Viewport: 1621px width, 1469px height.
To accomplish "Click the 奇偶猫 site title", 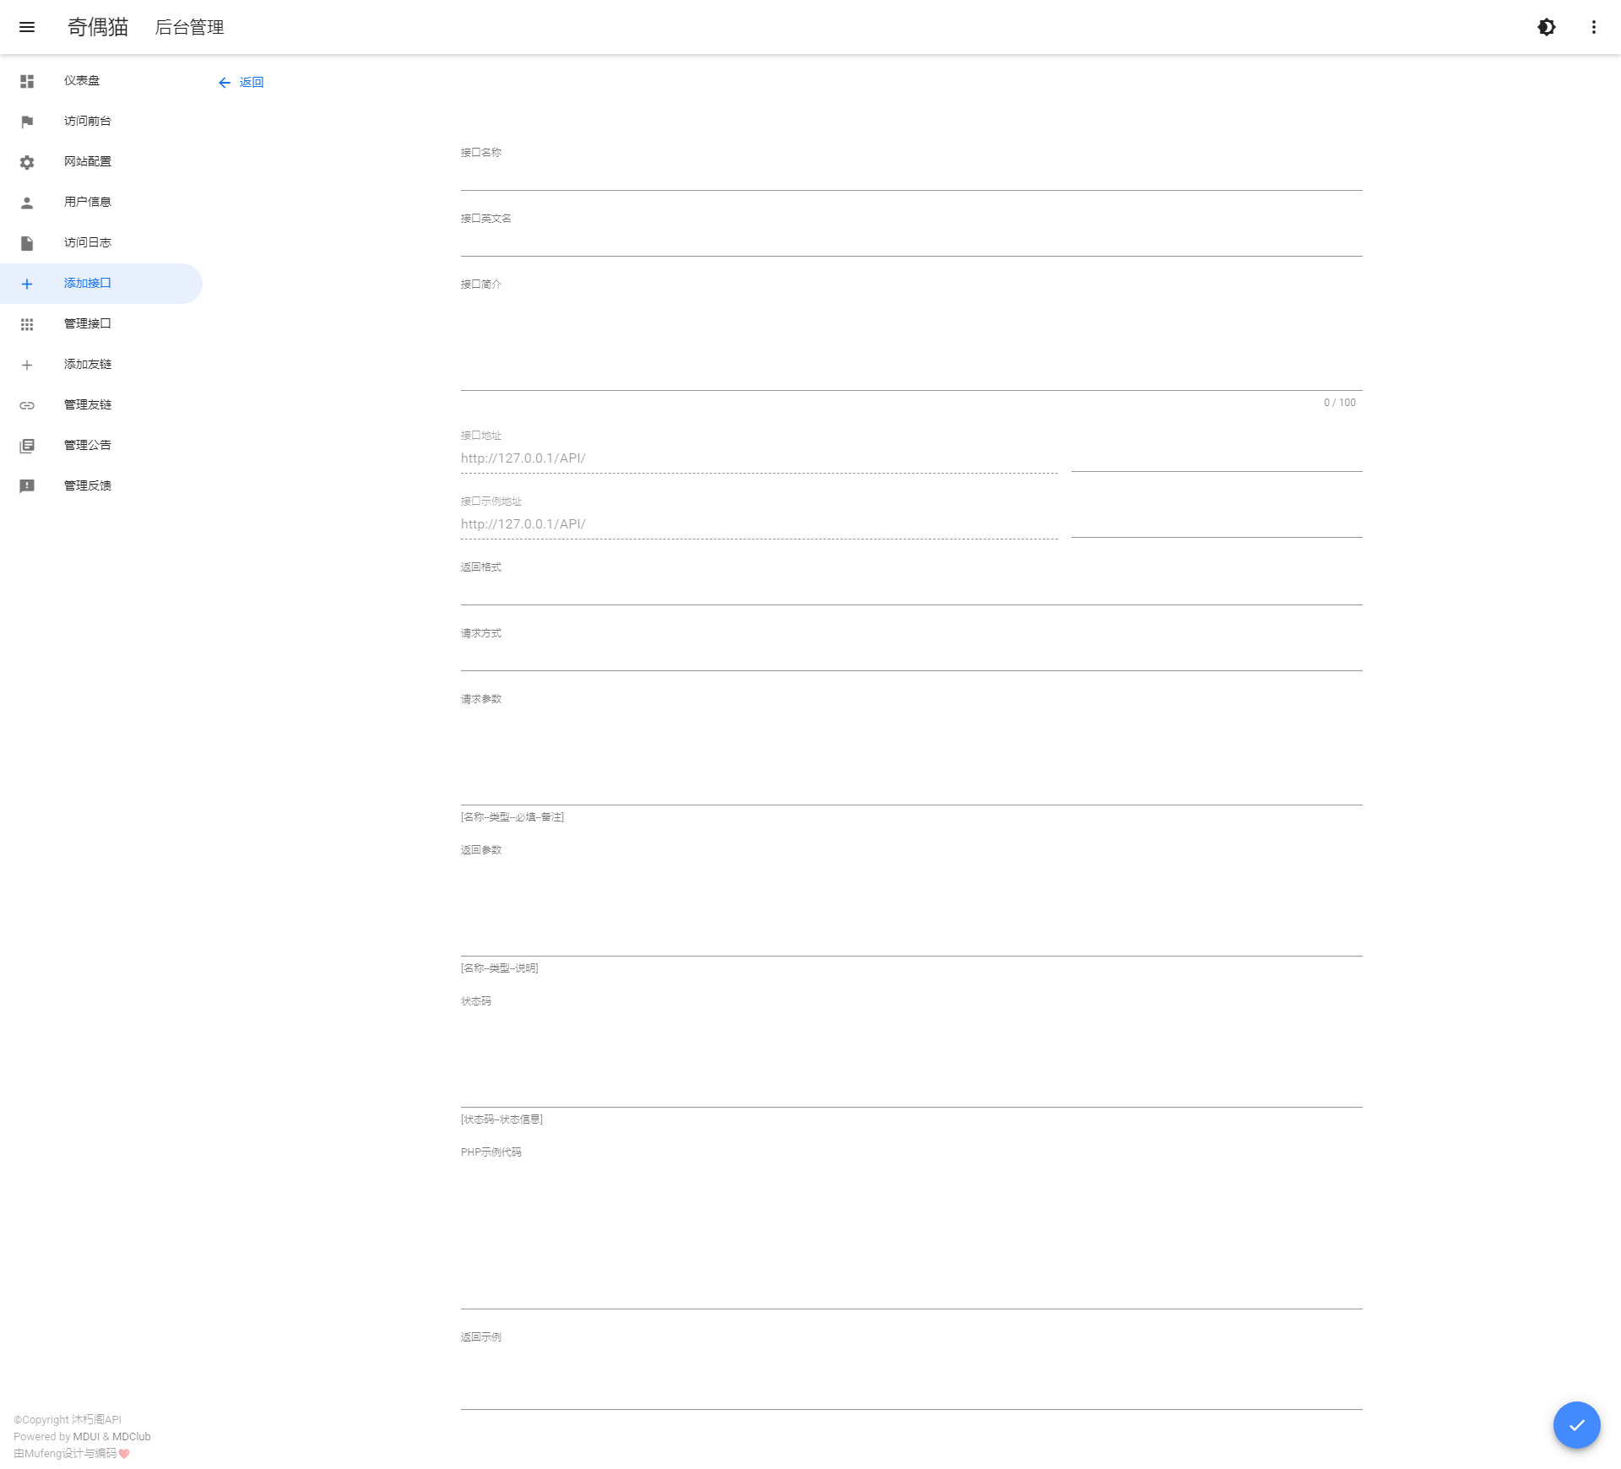I will pos(98,27).
